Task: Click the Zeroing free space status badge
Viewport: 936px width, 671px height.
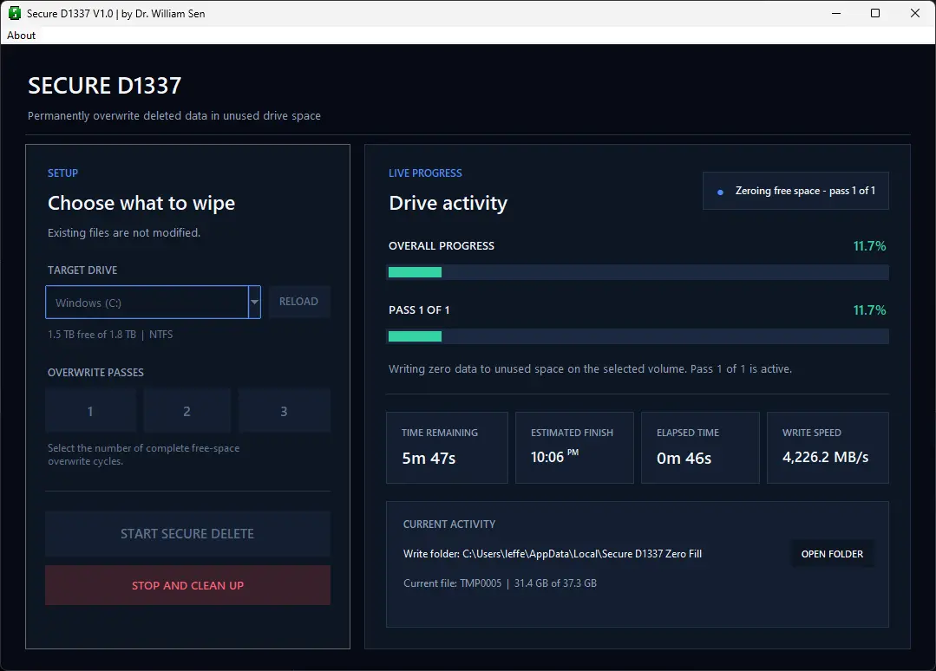Action: (x=795, y=191)
